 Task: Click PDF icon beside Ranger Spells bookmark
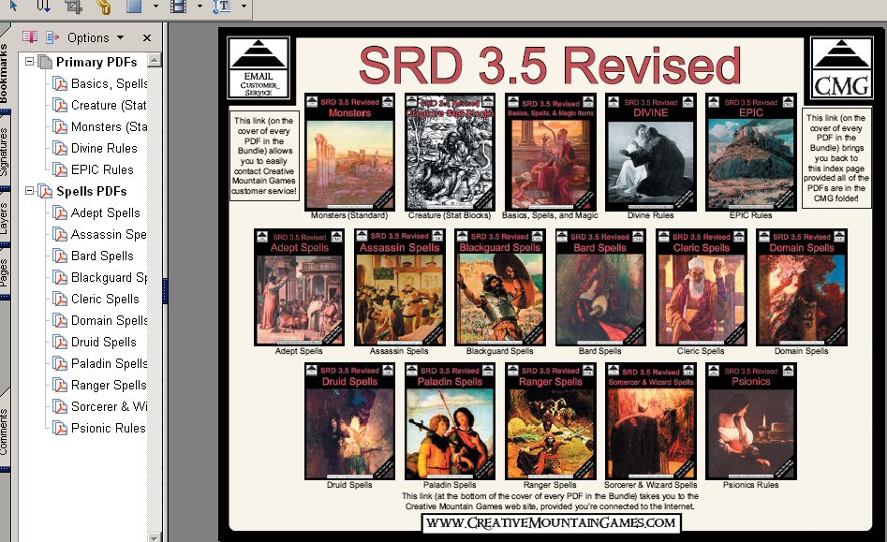pyautogui.click(x=59, y=385)
